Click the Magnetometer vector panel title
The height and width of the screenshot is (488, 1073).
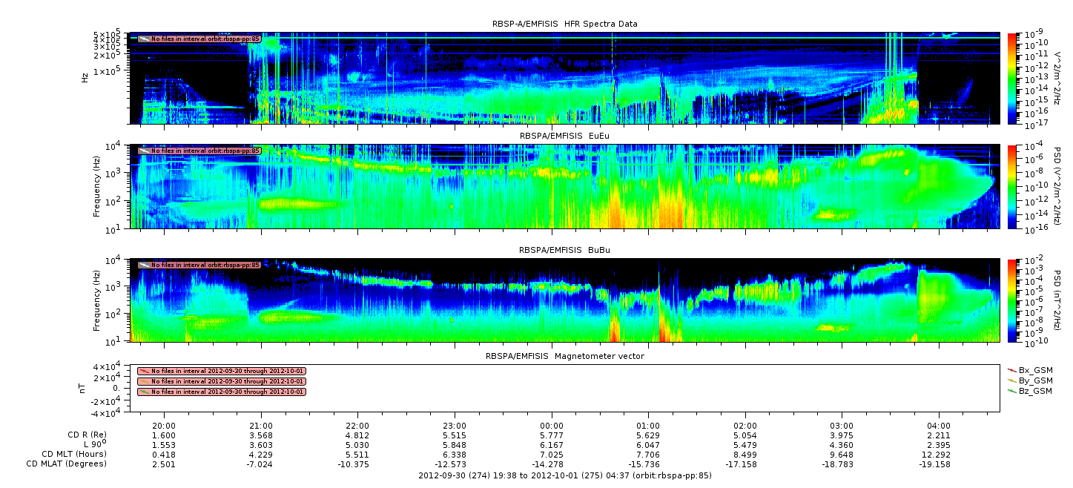tap(564, 356)
